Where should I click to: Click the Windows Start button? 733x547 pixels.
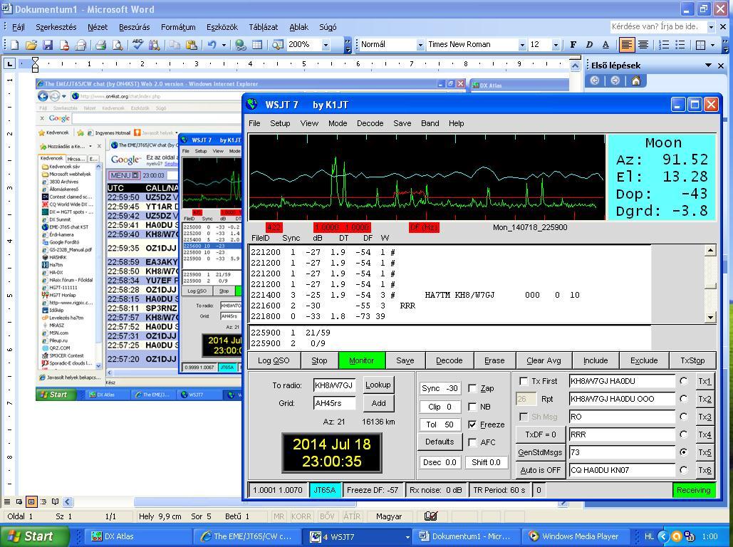click(35, 536)
